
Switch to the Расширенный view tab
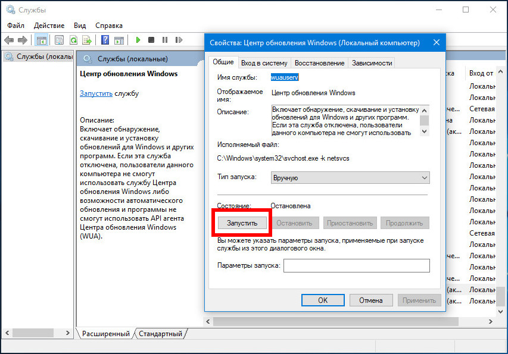click(x=106, y=334)
